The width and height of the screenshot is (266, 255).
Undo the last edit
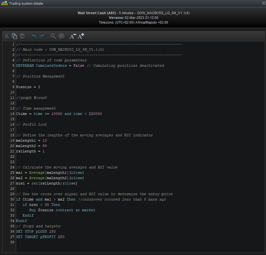[x=34, y=37]
